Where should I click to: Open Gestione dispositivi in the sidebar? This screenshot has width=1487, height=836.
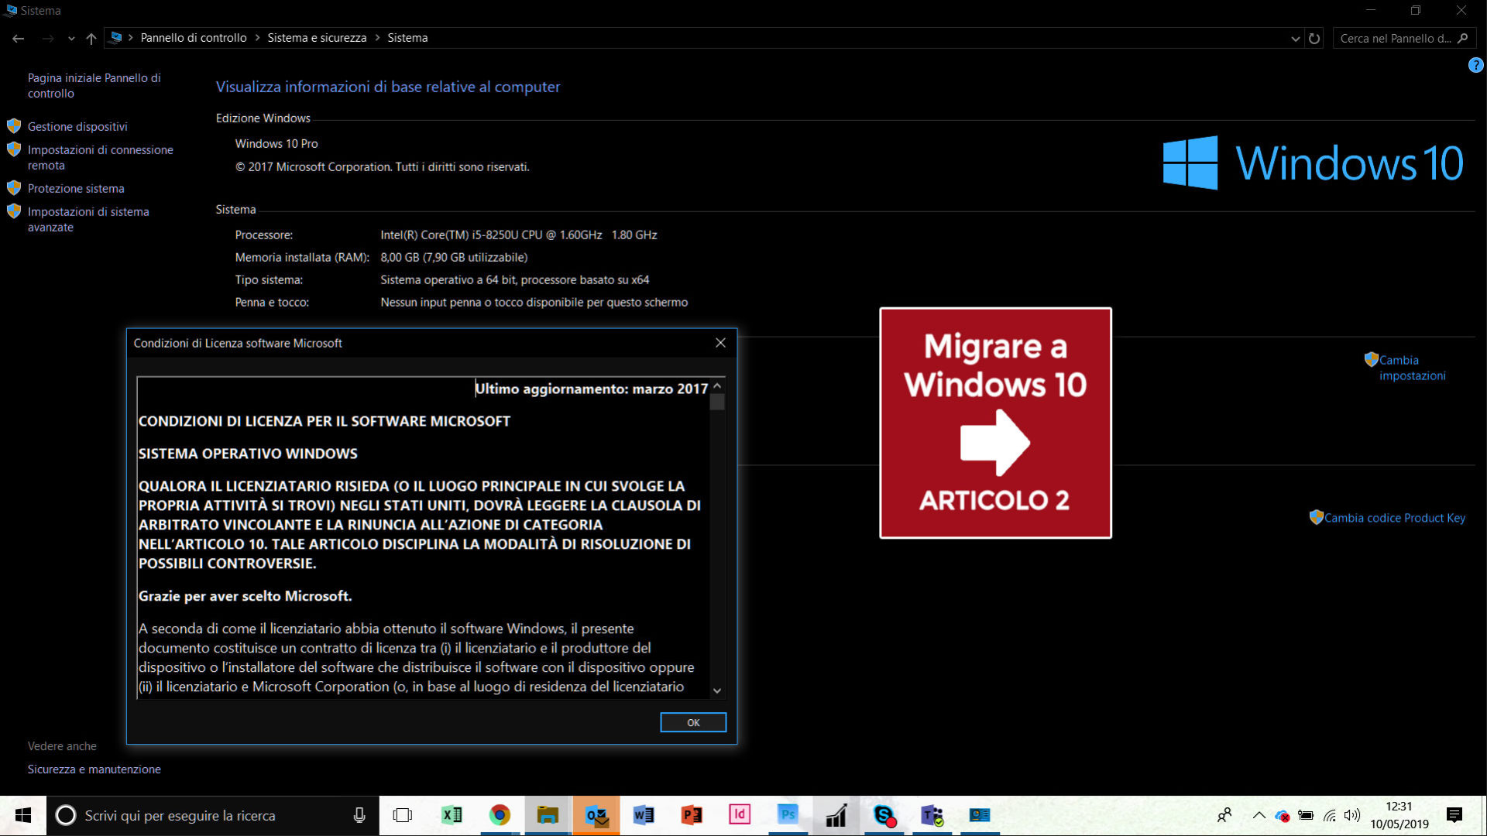point(77,126)
